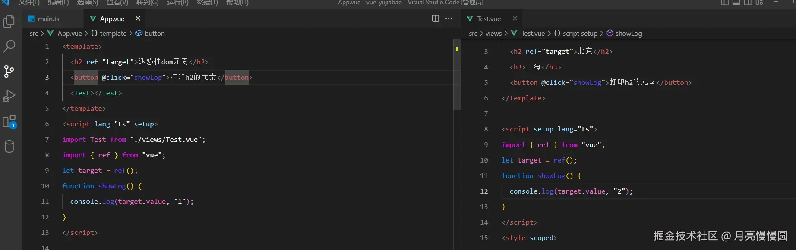Click the braces icon before template breadcrumb
This screenshot has height=250, width=796.
tap(94, 33)
